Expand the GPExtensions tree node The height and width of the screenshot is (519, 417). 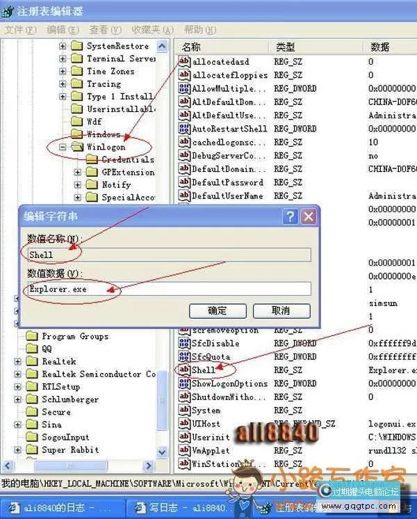point(77,172)
